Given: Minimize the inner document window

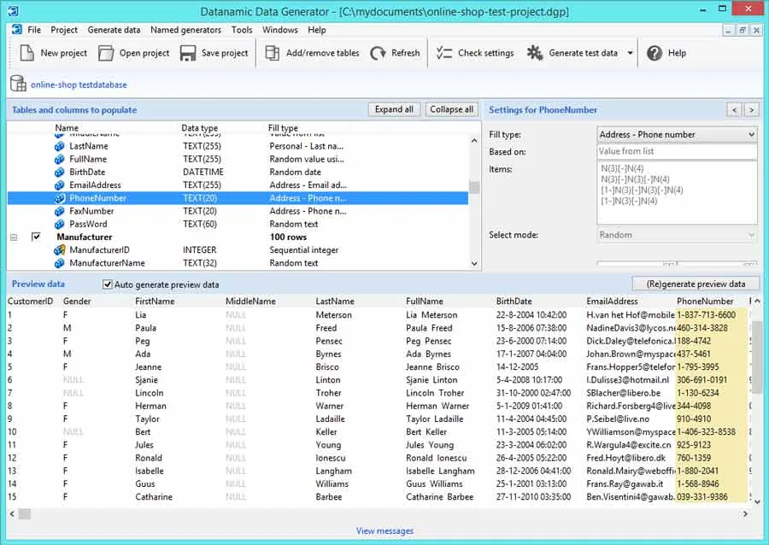Looking at the screenshot, I should [728, 31].
